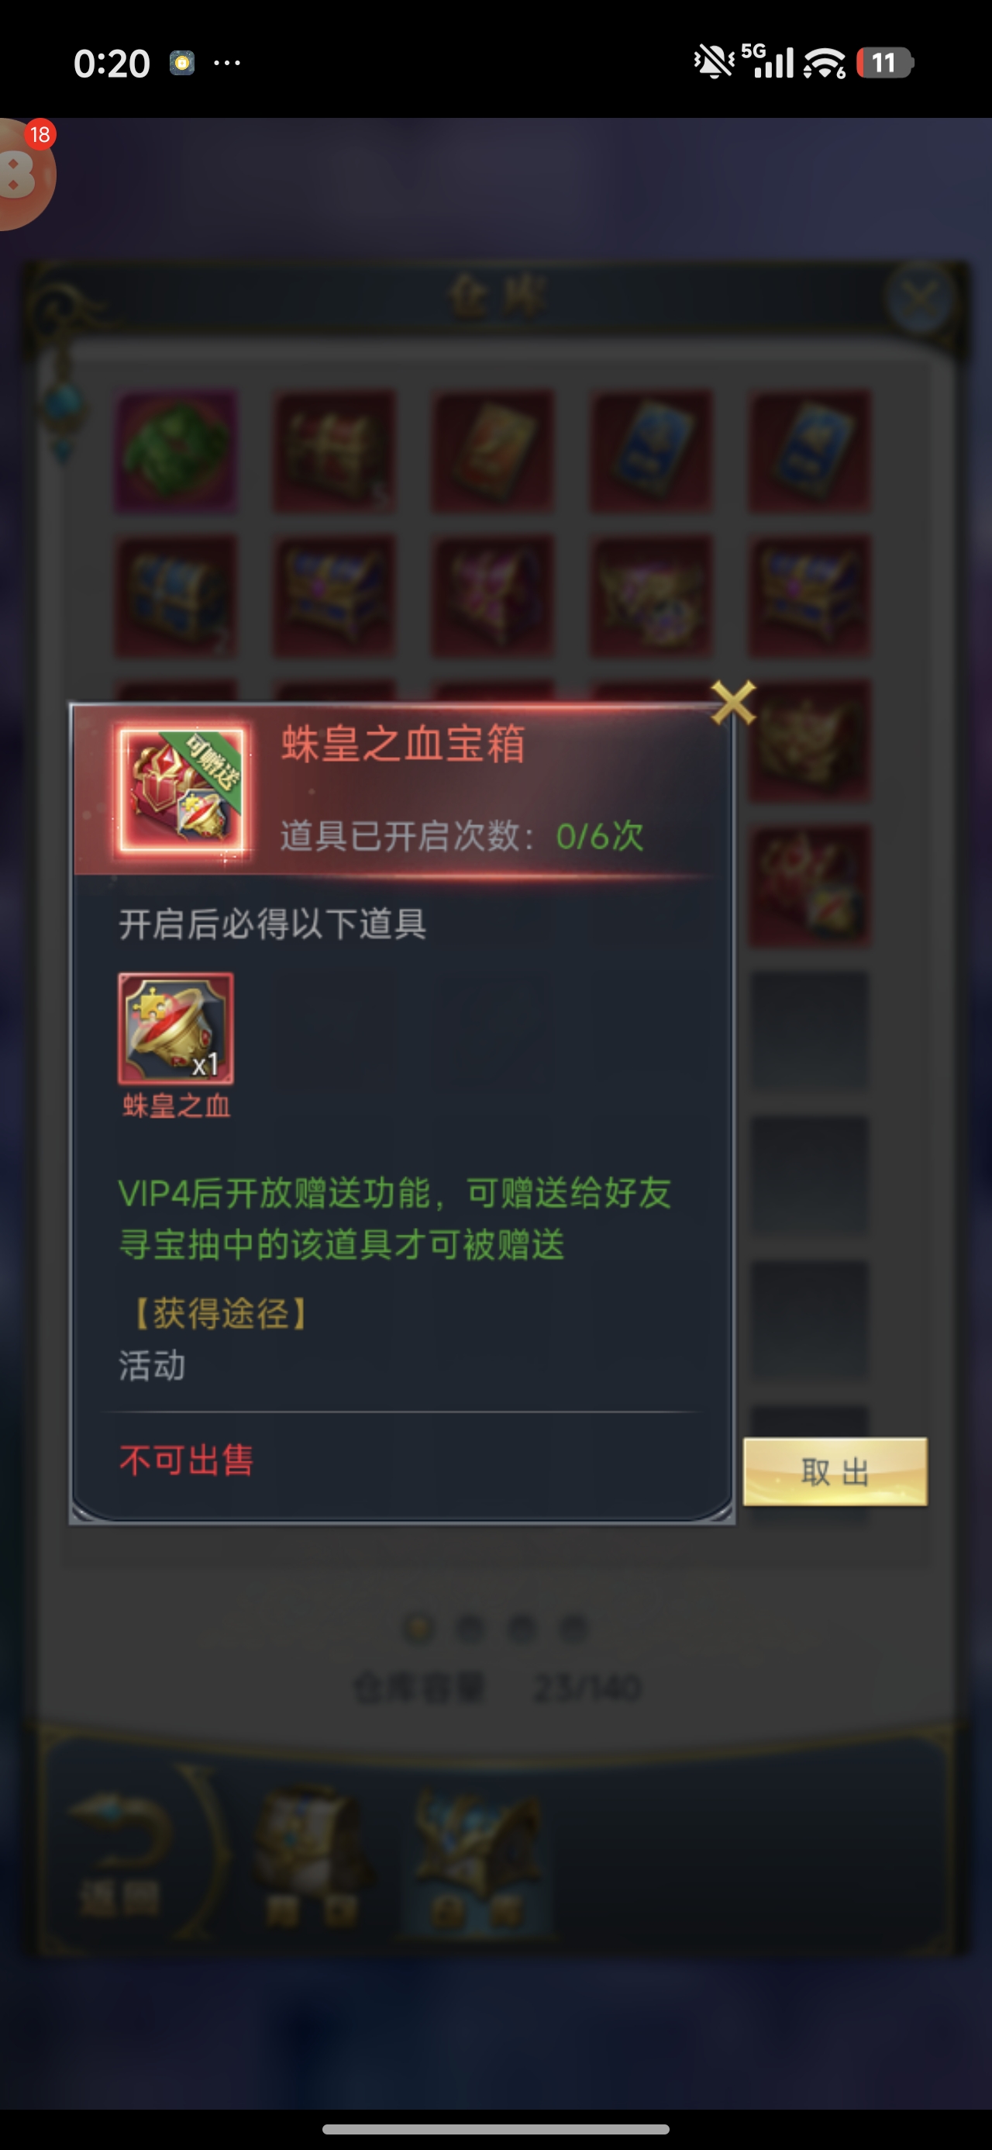Go to the fourth warehouse page dot
Image resolution: width=992 pixels, height=2150 pixels.
[573, 1627]
